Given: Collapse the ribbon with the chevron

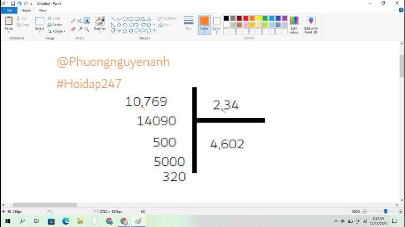Looking at the screenshot, I should [x=394, y=10].
